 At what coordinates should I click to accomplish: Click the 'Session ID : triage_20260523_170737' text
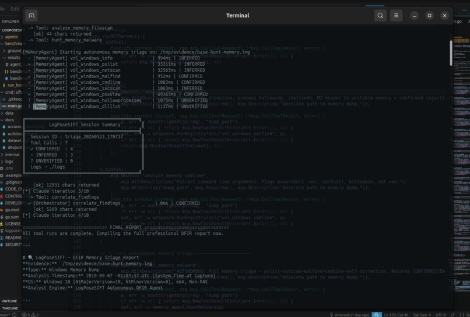click(x=77, y=136)
